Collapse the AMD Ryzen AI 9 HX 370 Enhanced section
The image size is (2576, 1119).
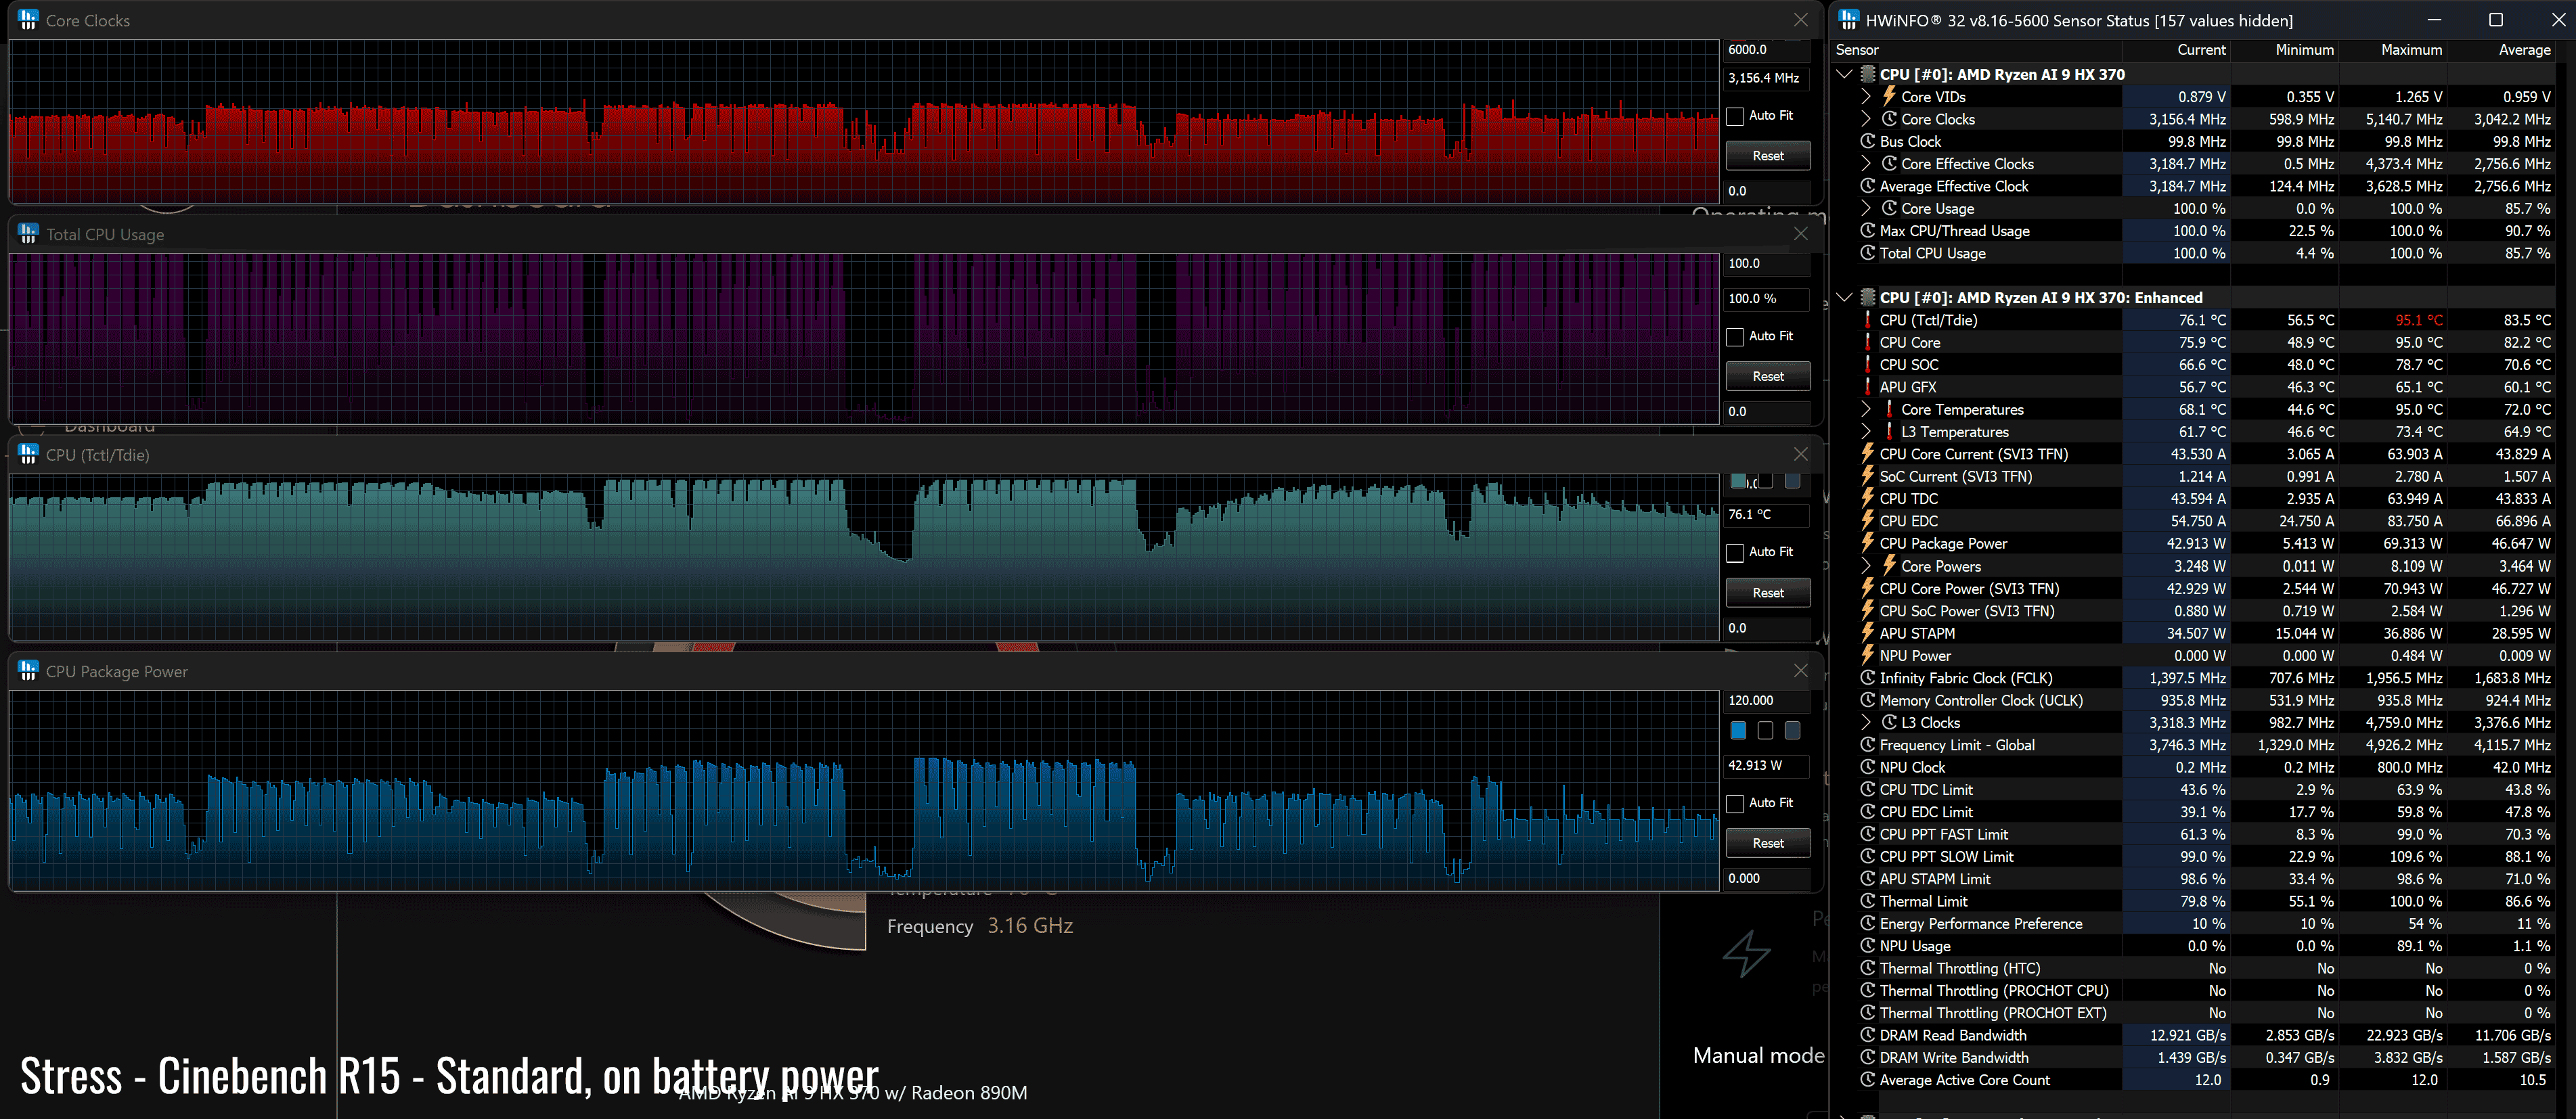[1844, 298]
